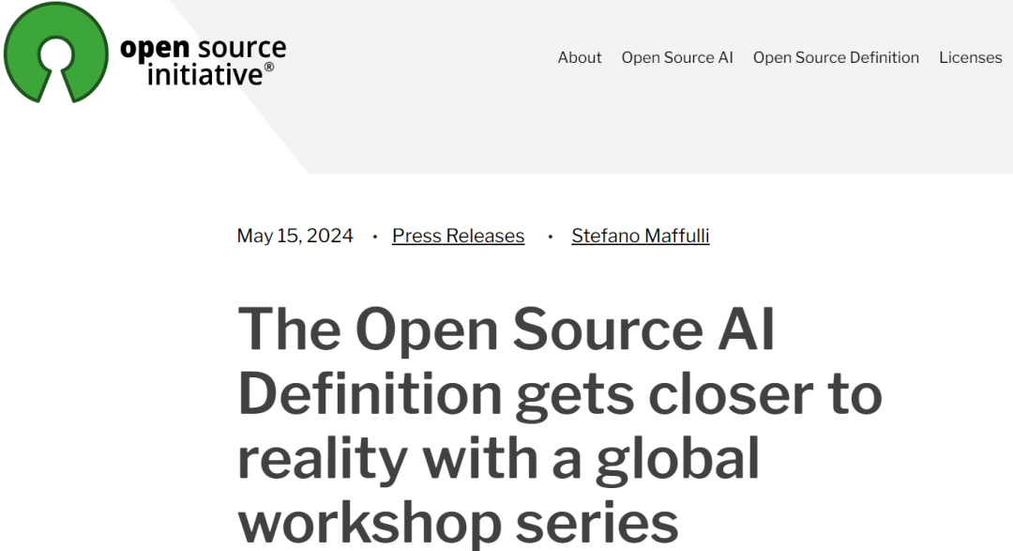The width and height of the screenshot is (1013, 551).
Task: Open author Stefano Maffulli's page
Action: (641, 236)
